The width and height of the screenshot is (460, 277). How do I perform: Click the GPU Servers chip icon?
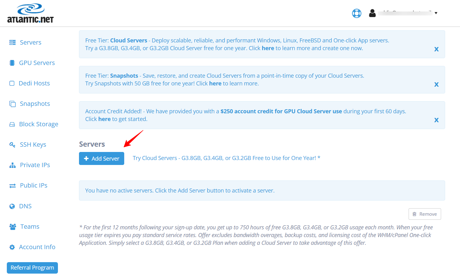[x=12, y=63]
